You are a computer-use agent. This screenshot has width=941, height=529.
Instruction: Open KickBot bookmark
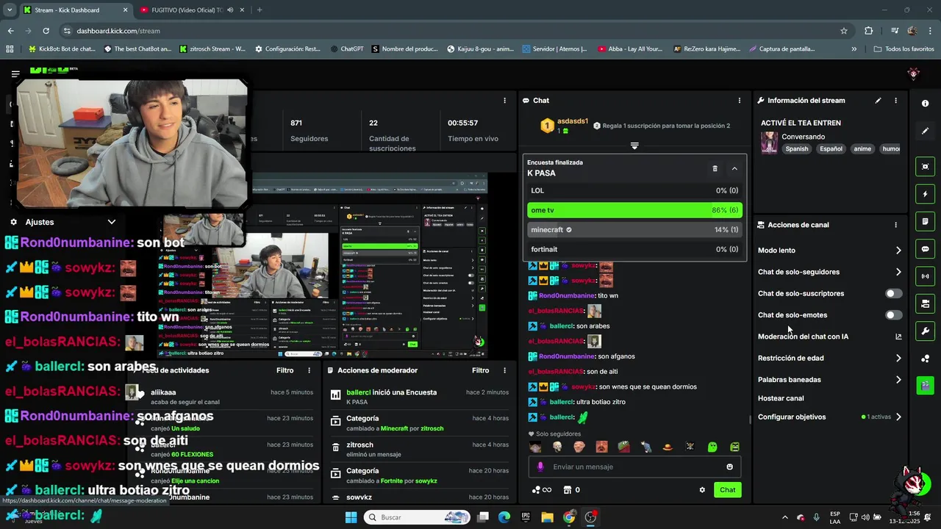pyautogui.click(x=62, y=49)
